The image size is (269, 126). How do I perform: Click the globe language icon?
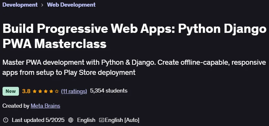coord(71,120)
